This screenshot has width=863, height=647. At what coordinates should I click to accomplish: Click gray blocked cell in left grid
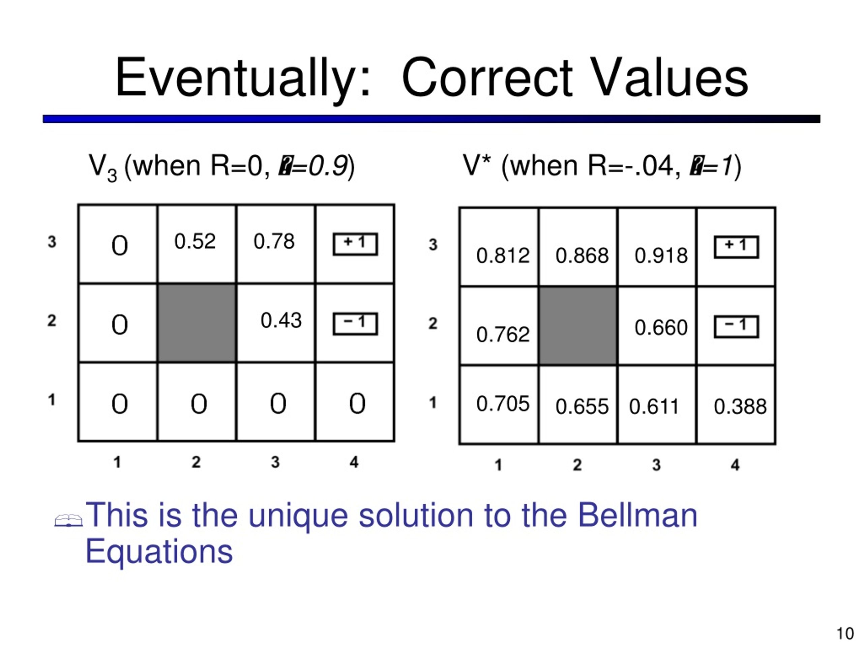coord(197,323)
